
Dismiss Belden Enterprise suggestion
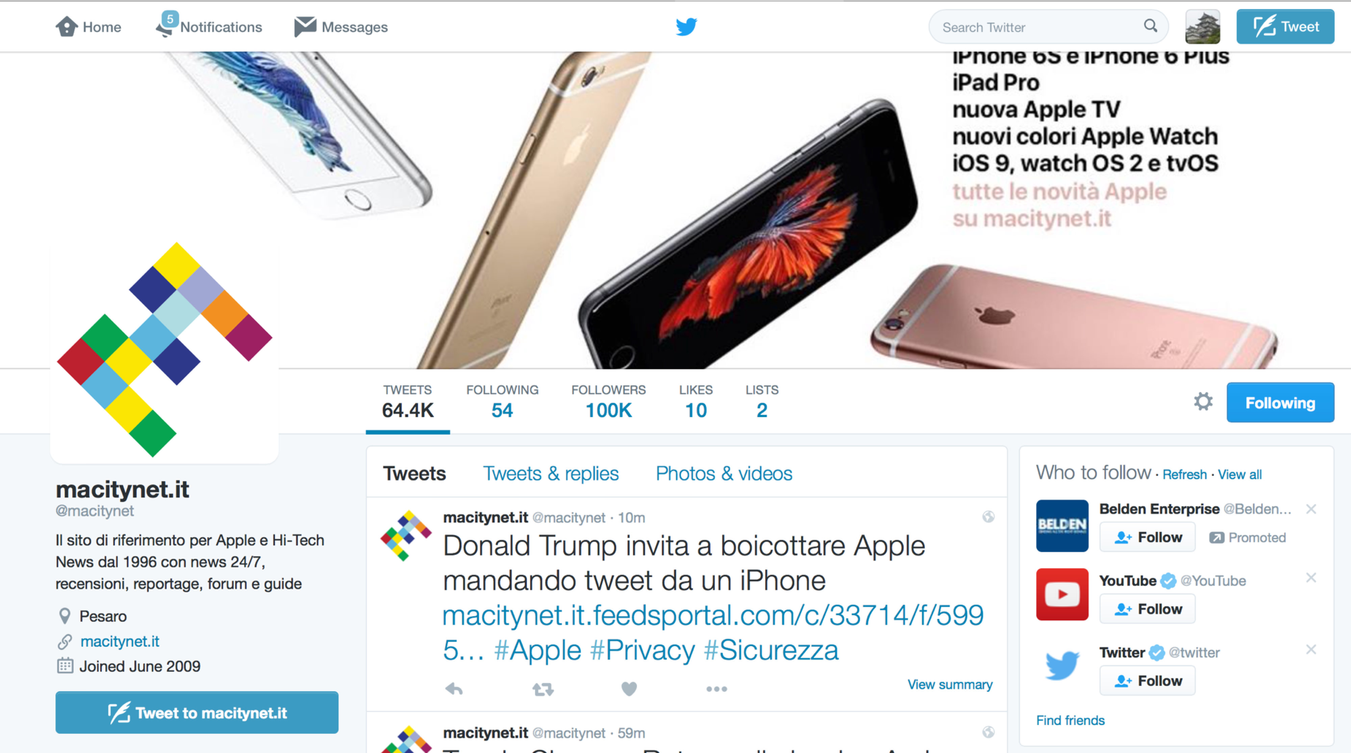tap(1311, 509)
